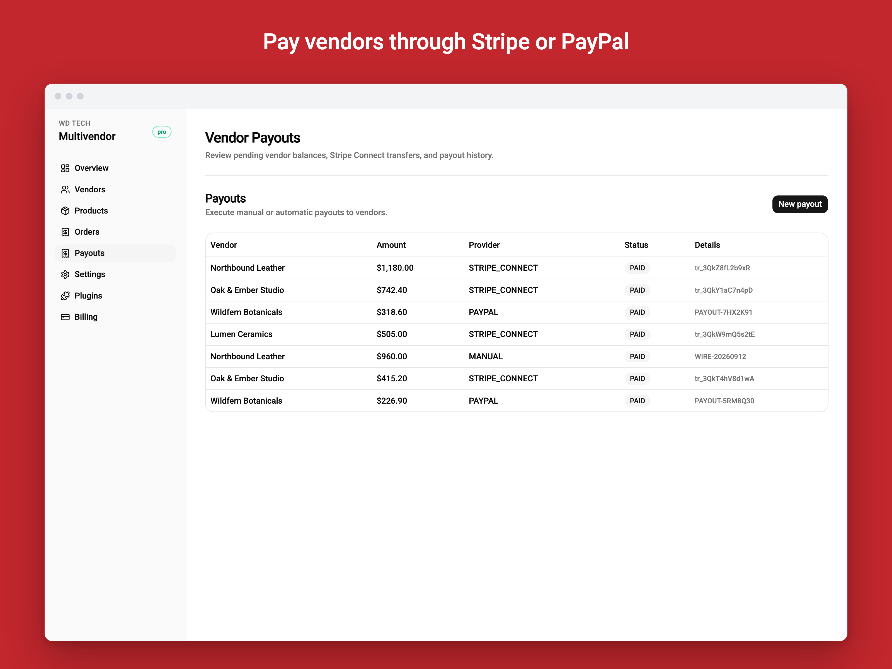Click the green pro badge

pyautogui.click(x=162, y=132)
